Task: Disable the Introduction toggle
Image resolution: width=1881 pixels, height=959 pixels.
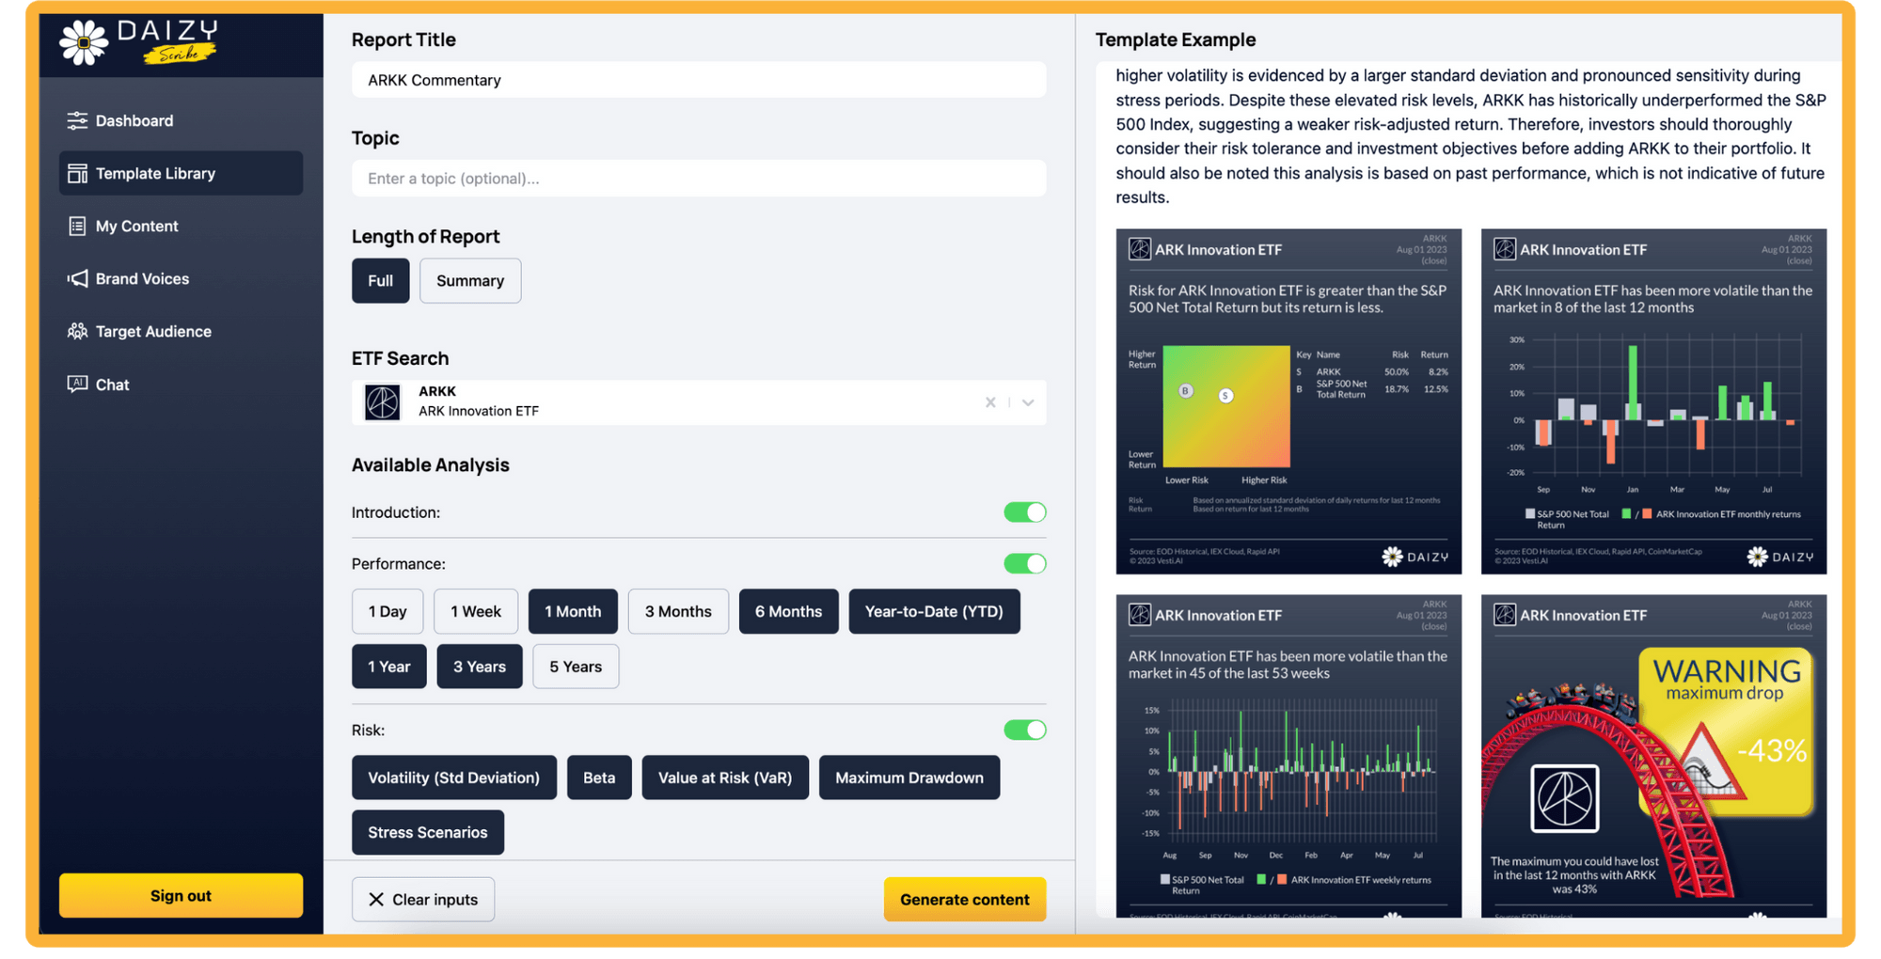Action: click(1025, 512)
